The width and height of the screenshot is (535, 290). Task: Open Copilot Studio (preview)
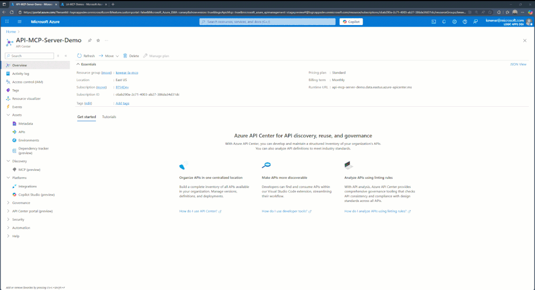click(35, 195)
